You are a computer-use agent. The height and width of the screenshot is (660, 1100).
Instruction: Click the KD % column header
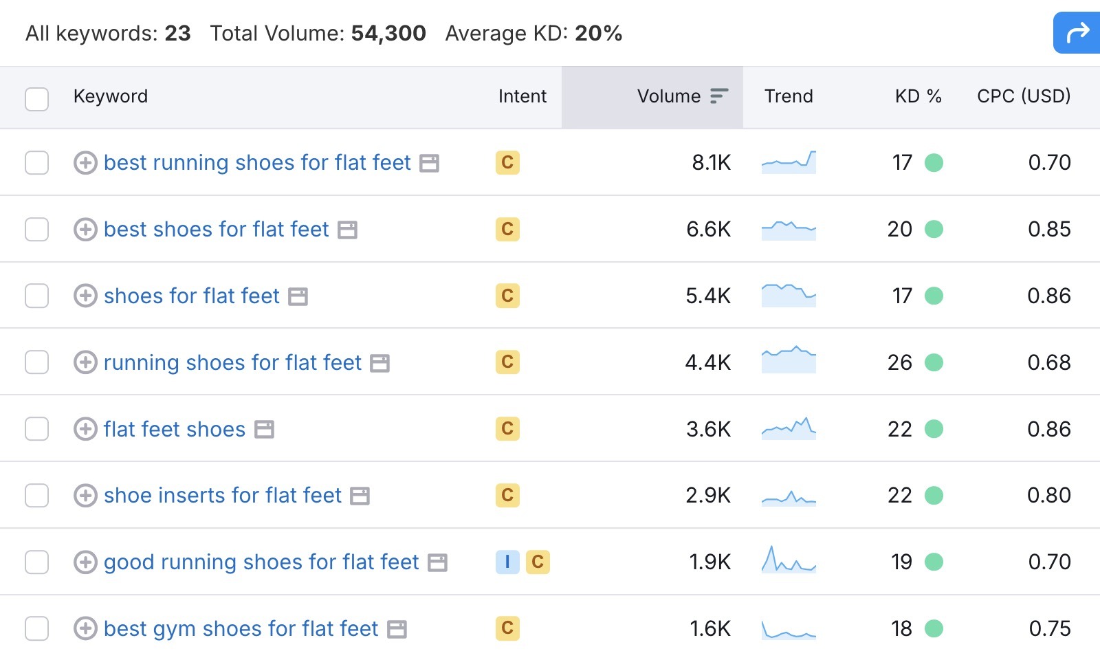pyautogui.click(x=918, y=96)
